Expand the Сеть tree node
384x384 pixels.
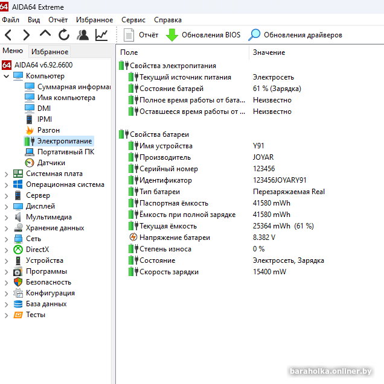(7, 239)
